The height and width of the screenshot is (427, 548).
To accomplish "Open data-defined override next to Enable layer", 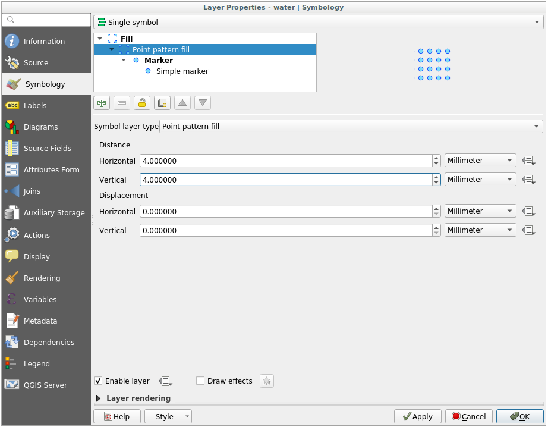I will click(165, 381).
